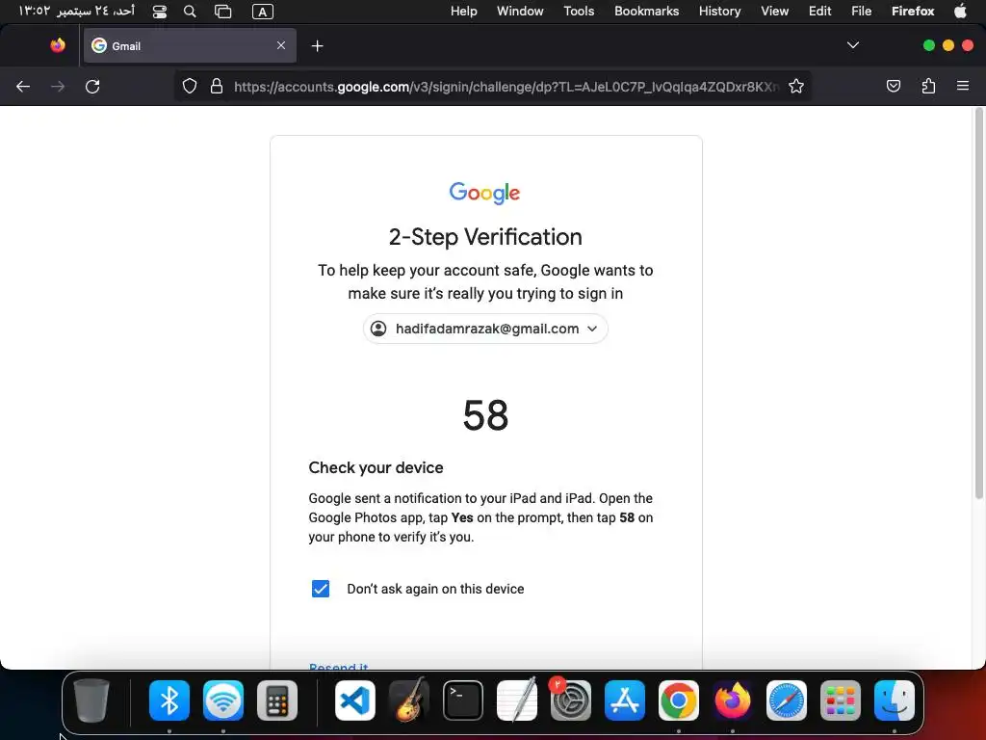Launch Calculator from the Dock

277,700
